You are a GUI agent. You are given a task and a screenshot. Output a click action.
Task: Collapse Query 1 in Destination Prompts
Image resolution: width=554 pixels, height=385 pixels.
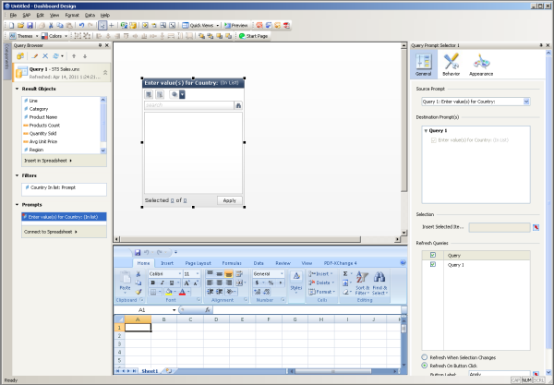tap(426, 131)
